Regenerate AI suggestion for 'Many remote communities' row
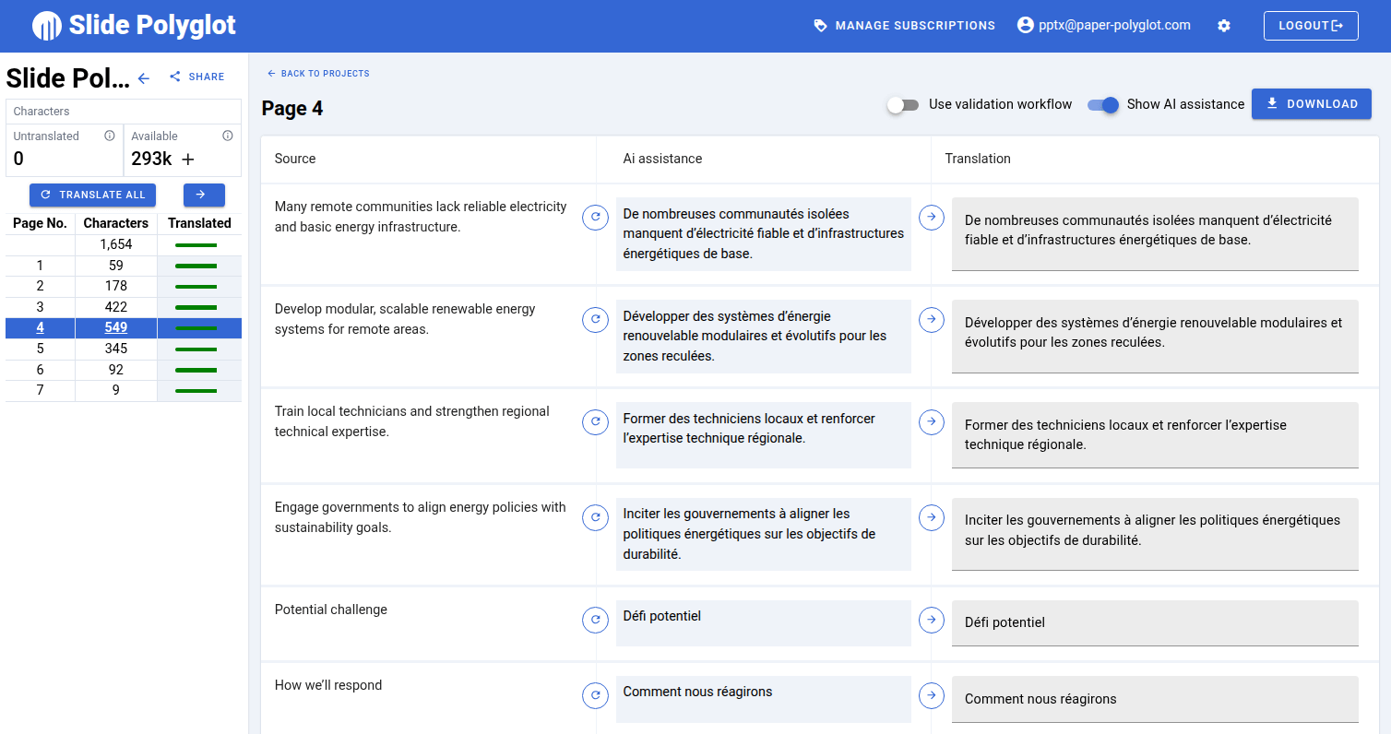 coord(595,217)
